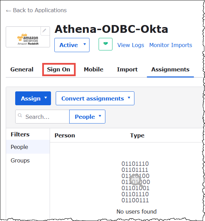Open the Active status dropdown
The image size is (205, 221).
(72, 45)
